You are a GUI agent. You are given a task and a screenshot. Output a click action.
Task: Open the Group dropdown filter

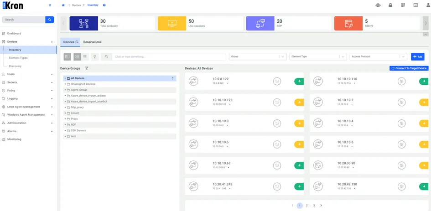[x=258, y=57]
